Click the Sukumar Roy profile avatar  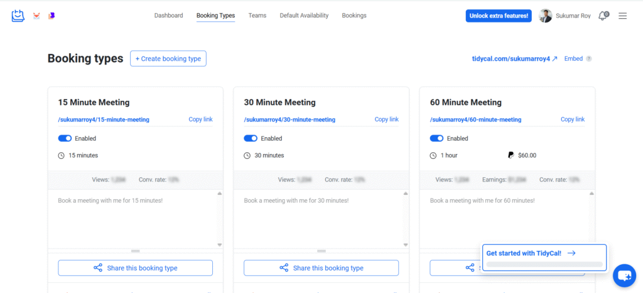point(546,16)
